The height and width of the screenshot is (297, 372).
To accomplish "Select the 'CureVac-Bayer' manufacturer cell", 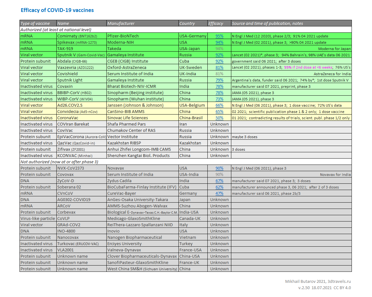I will click(142, 193).
